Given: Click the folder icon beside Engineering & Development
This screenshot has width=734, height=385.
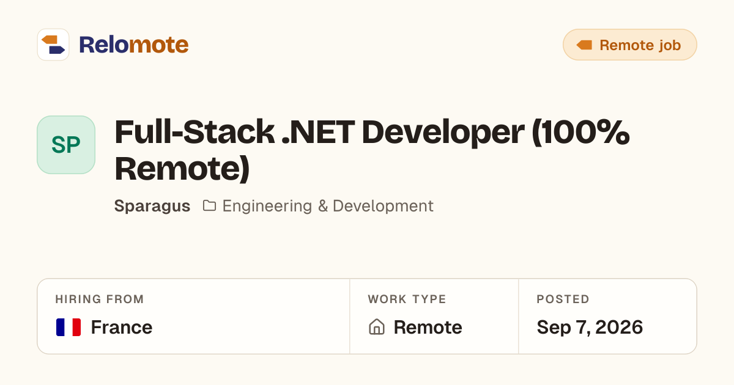Looking at the screenshot, I should point(209,206).
